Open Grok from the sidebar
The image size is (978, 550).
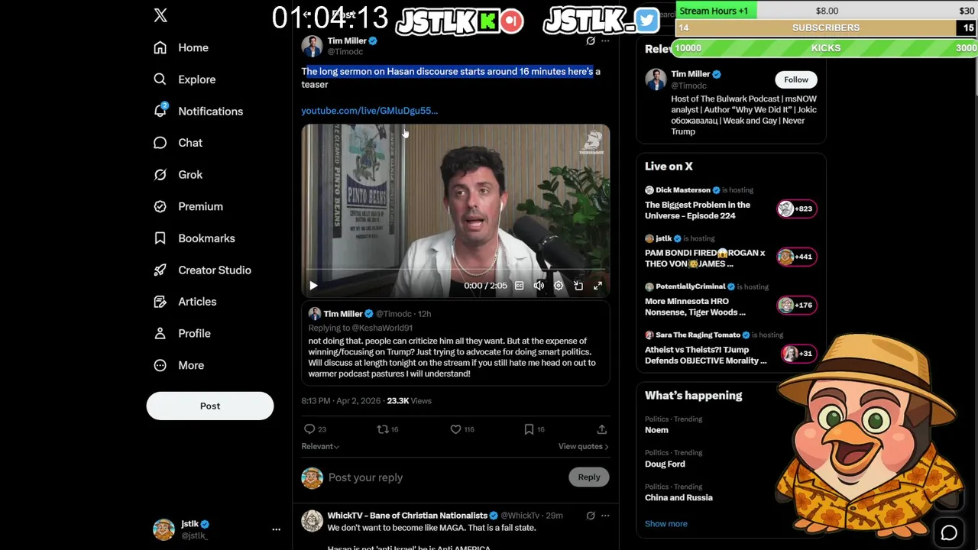point(178,174)
